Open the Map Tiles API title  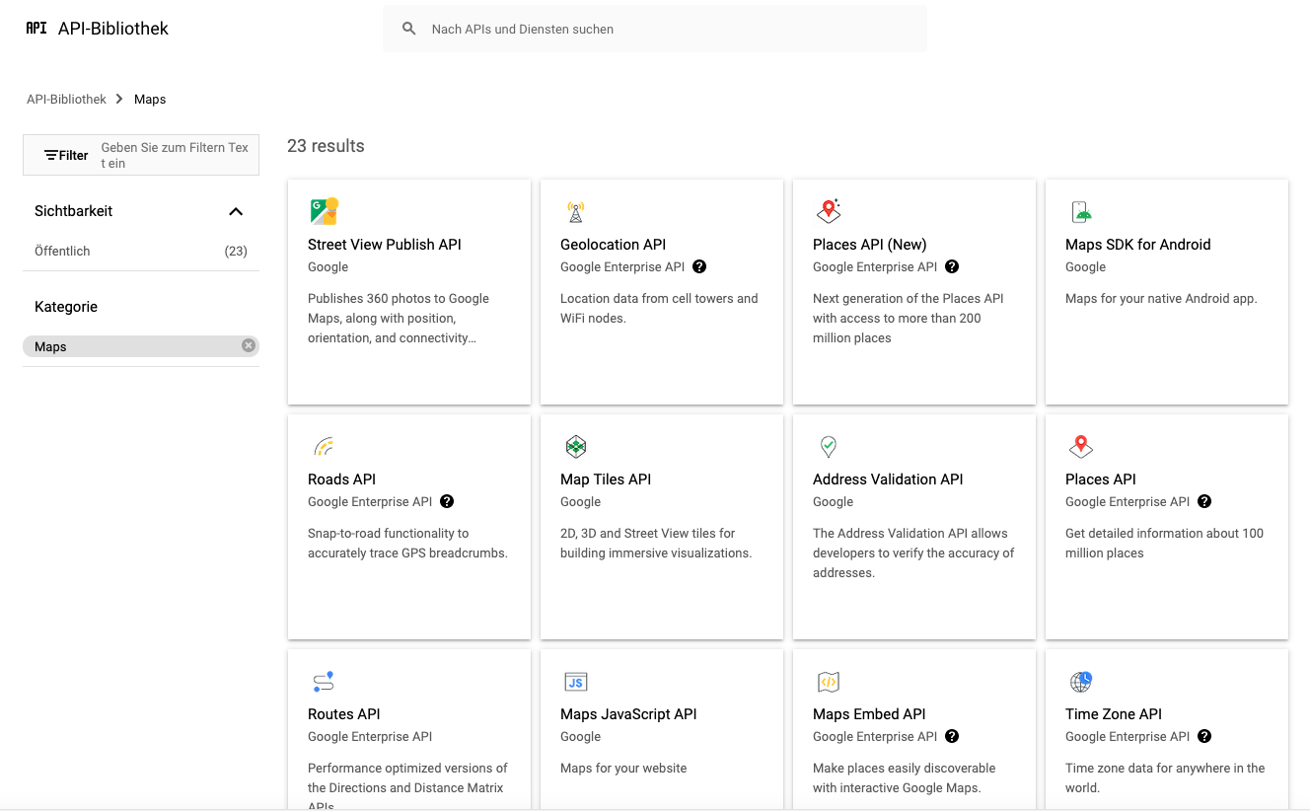point(606,479)
